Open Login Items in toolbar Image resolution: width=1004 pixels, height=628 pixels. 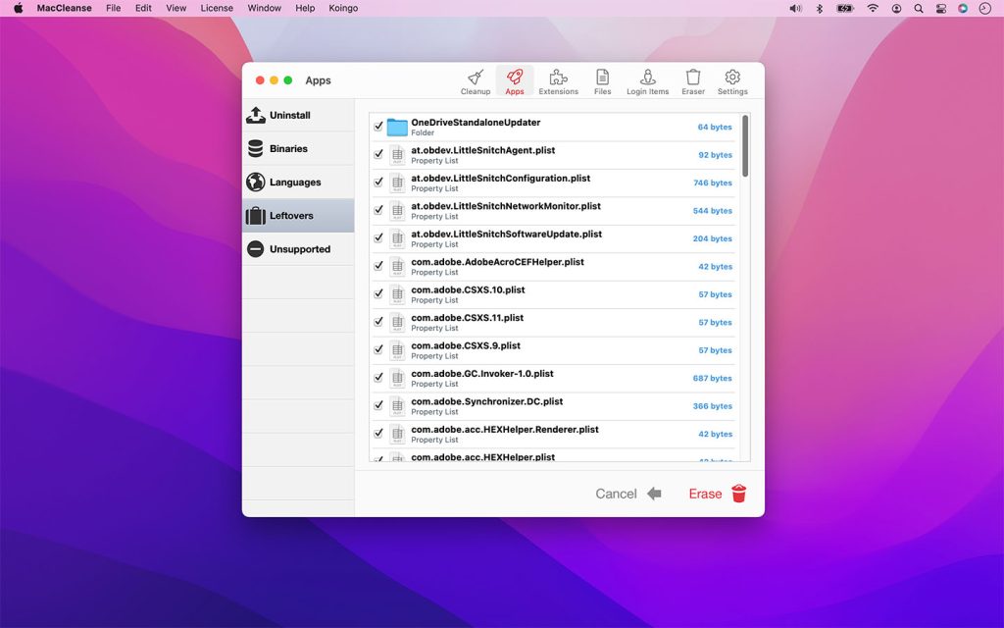coord(647,81)
